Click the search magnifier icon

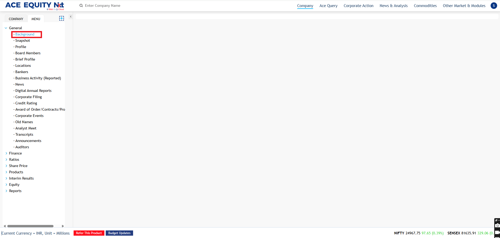click(81, 5)
